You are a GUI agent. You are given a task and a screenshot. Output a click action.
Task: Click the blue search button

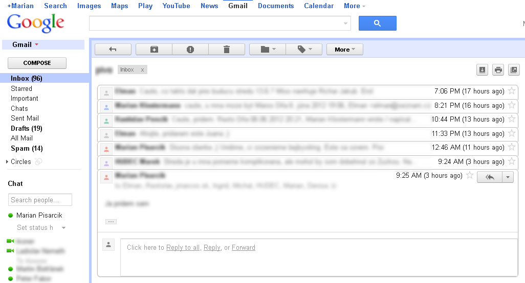[377, 23]
